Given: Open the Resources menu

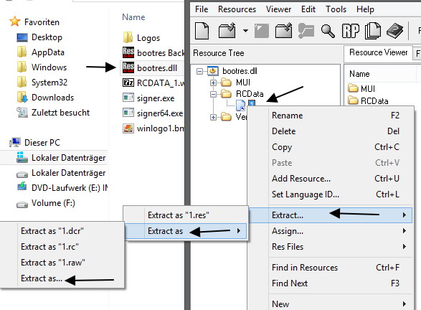Looking at the screenshot, I should pyautogui.click(x=237, y=9).
